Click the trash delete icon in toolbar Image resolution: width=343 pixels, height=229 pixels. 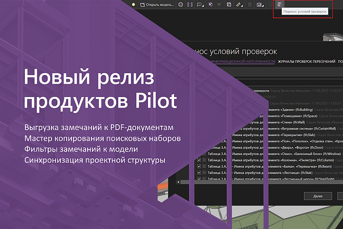(x=250, y=5)
